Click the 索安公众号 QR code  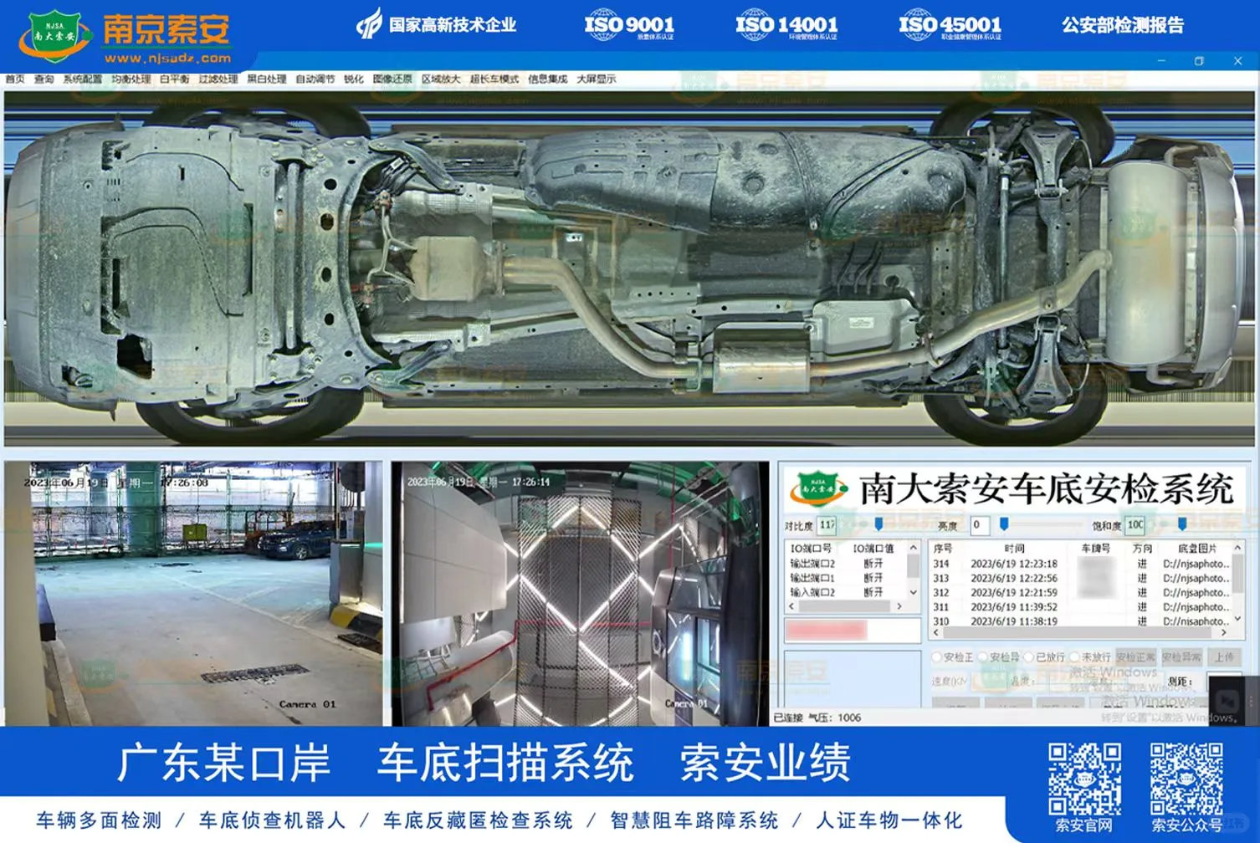point(1186,779)
